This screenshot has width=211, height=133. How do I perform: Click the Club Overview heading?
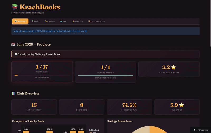tap(28, 93)
